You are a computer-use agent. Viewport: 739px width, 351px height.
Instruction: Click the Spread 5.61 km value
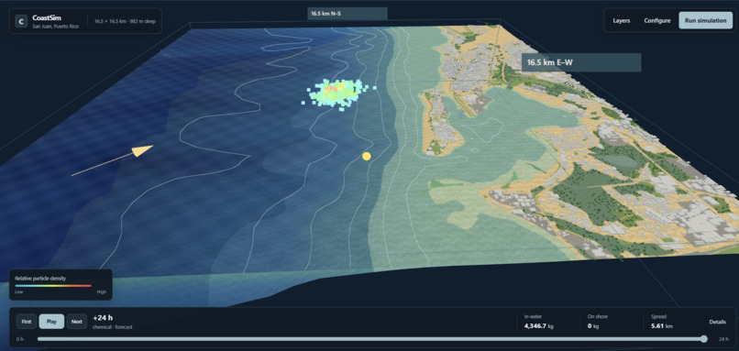(662, 325)
